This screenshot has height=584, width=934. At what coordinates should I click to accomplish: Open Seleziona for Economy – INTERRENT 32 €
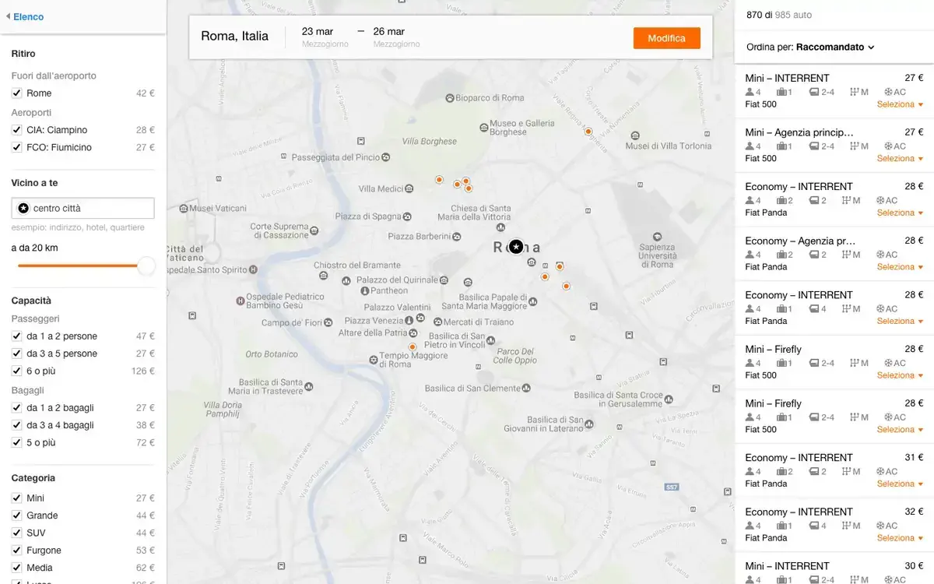(900, 538)
